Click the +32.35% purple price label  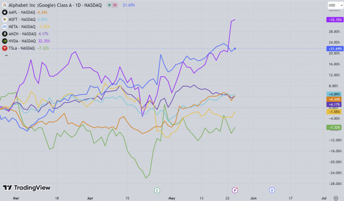pos(335,20)
